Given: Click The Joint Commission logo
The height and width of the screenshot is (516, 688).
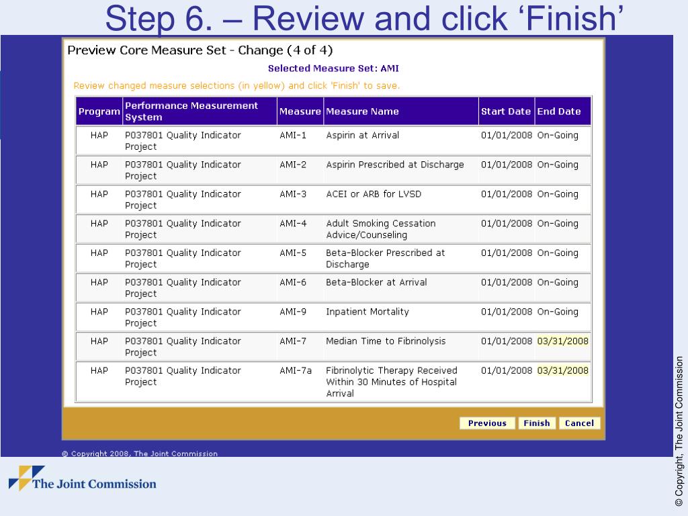Looking at the screenshot, I should 83,478.
